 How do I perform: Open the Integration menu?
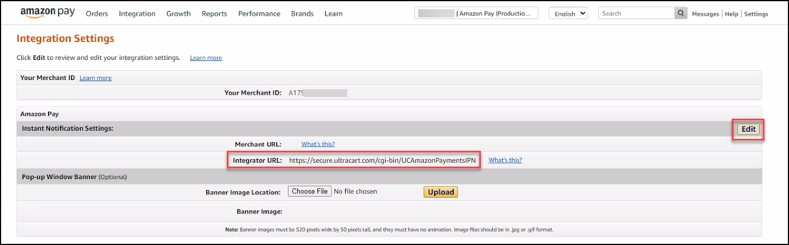pyautogui.click(x=137, y=14)
